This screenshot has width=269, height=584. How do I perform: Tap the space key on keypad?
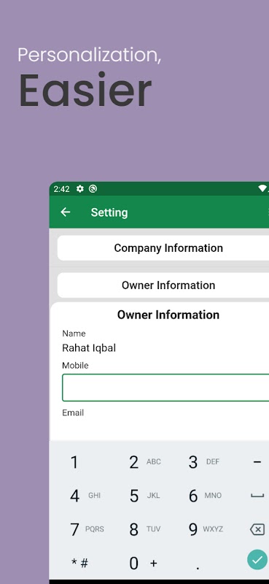(257, 496)
